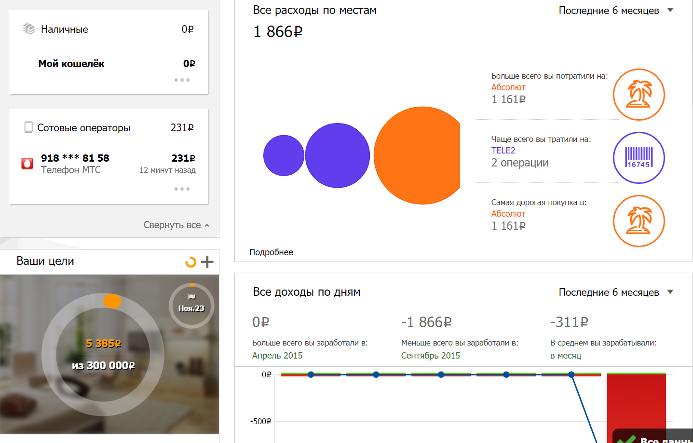The height and width of the screenshot is (443, 693).
Task: Open the period dropdown for income by days
Action: click(x=615, y=292)
